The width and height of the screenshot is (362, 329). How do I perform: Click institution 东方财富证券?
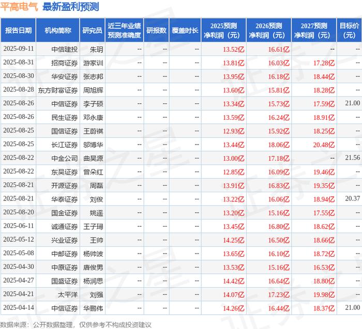[58, 90]
